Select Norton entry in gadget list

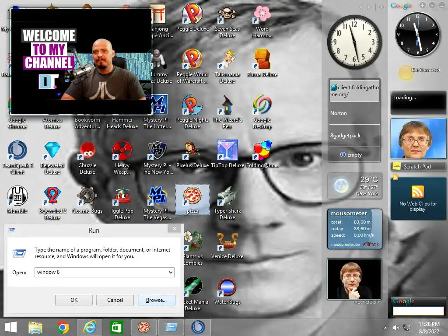[354, 113]
